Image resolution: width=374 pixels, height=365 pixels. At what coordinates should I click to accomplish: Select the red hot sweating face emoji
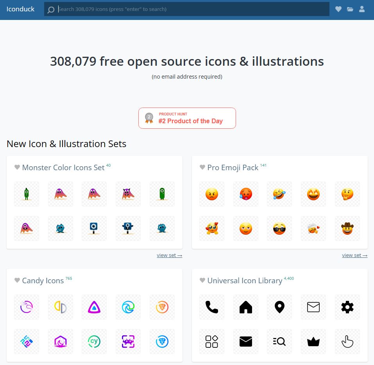click(x=246, y=194)
